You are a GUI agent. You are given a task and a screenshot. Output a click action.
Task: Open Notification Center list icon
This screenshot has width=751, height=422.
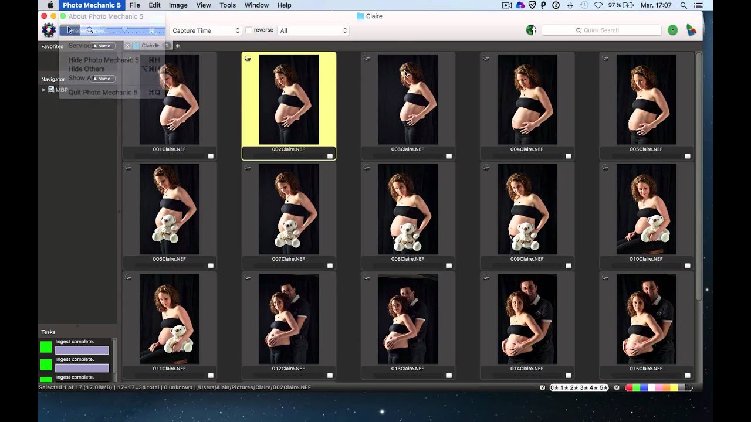pyautogui.click(x=698, y=5)
